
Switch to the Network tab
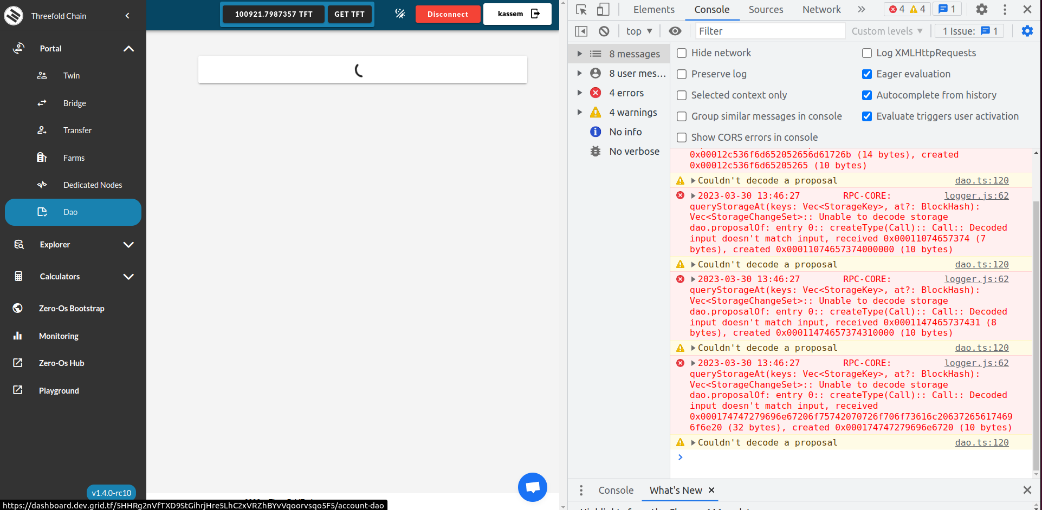[821, 9]
